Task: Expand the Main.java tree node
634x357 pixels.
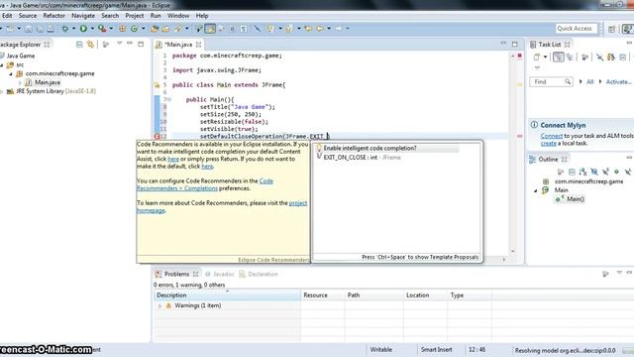Action: (20, 82)
